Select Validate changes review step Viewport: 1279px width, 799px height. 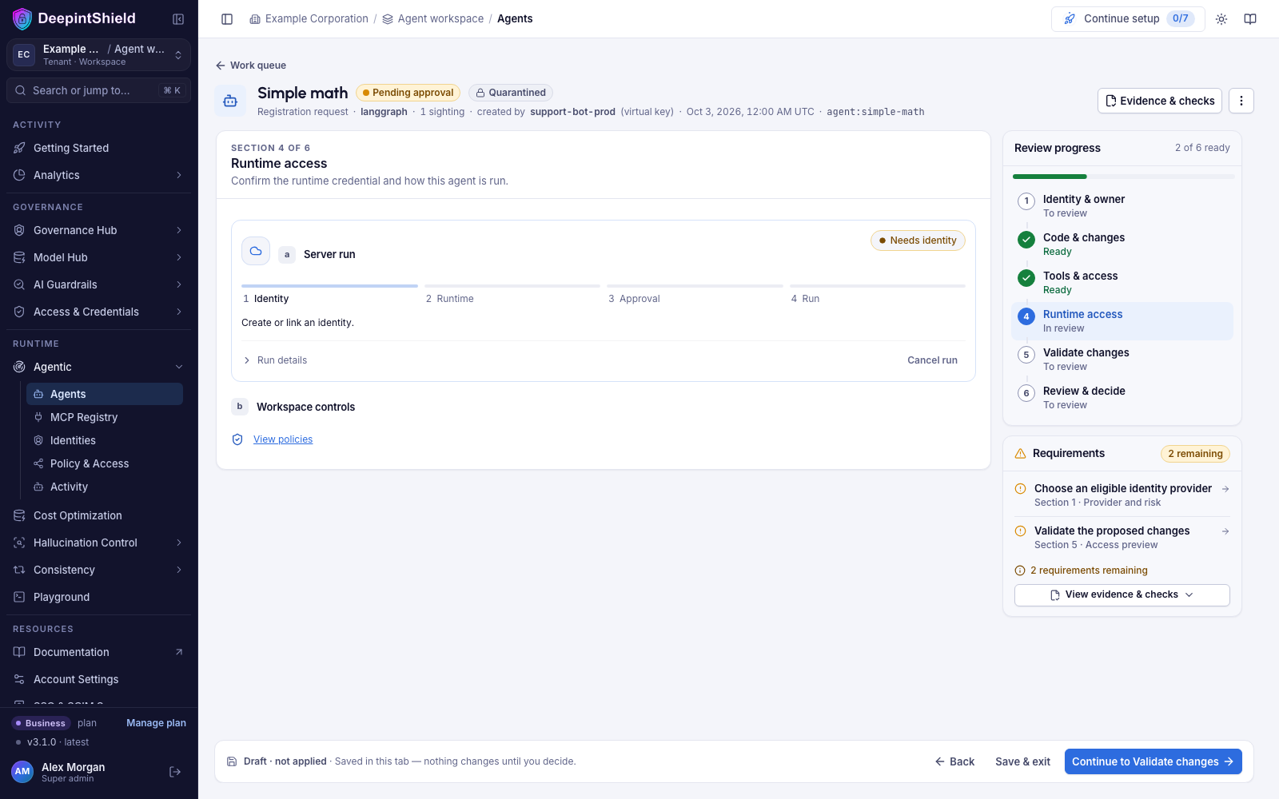(1122, 359)
